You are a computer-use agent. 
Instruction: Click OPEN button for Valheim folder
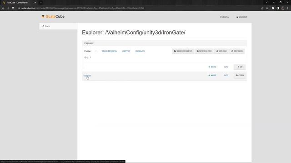(x=240, y=76)
